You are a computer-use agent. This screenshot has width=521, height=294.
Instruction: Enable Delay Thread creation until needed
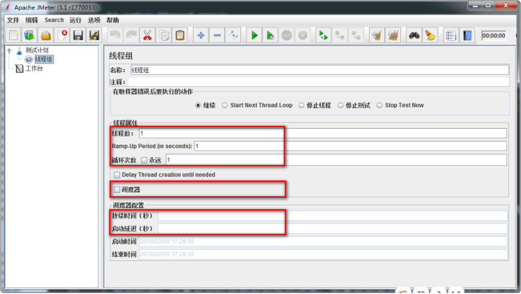coord(117,175)
